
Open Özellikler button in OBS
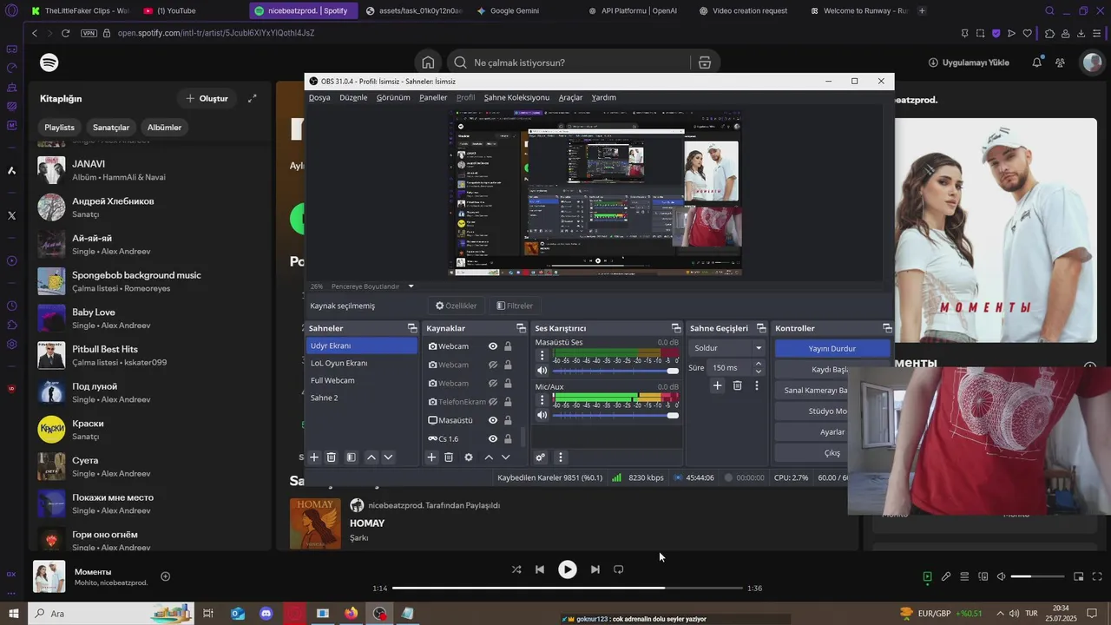[x=457, y=306]
